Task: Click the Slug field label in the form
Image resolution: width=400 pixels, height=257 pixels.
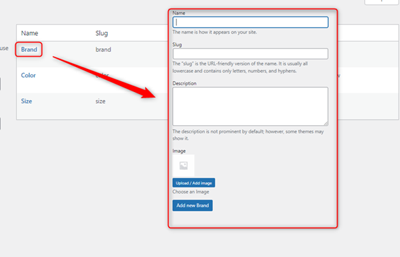Action: pyautogui.click(x=178, y=45)
